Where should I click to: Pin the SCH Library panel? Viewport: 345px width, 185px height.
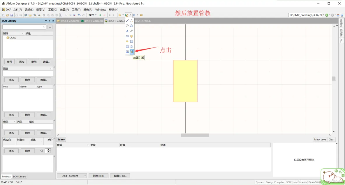click(x=50, y=21)
